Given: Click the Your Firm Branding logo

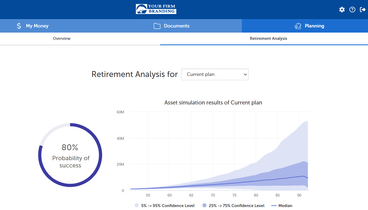Looking at the screenshot, I should tap(156, 9).
